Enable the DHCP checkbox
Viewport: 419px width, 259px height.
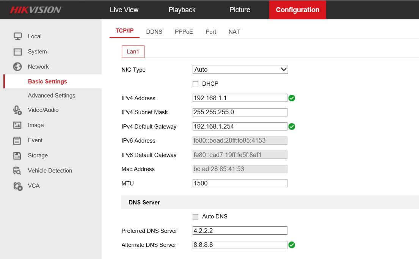[x=196, y=84]
